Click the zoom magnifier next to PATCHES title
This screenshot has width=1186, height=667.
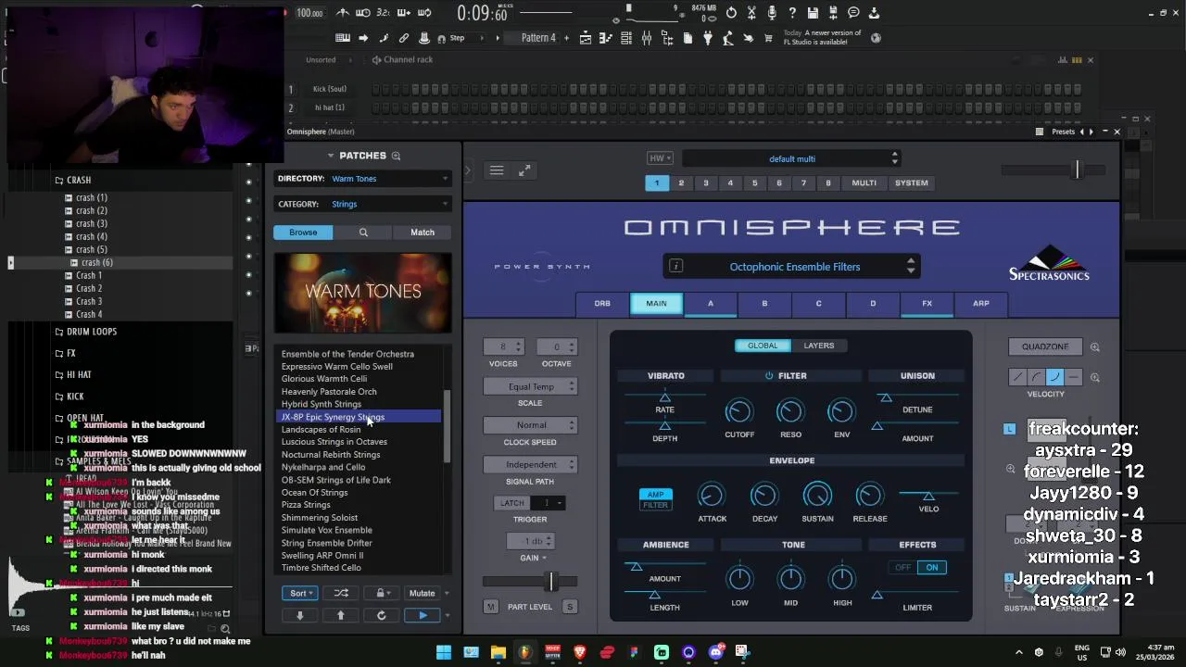pos(396,156)
